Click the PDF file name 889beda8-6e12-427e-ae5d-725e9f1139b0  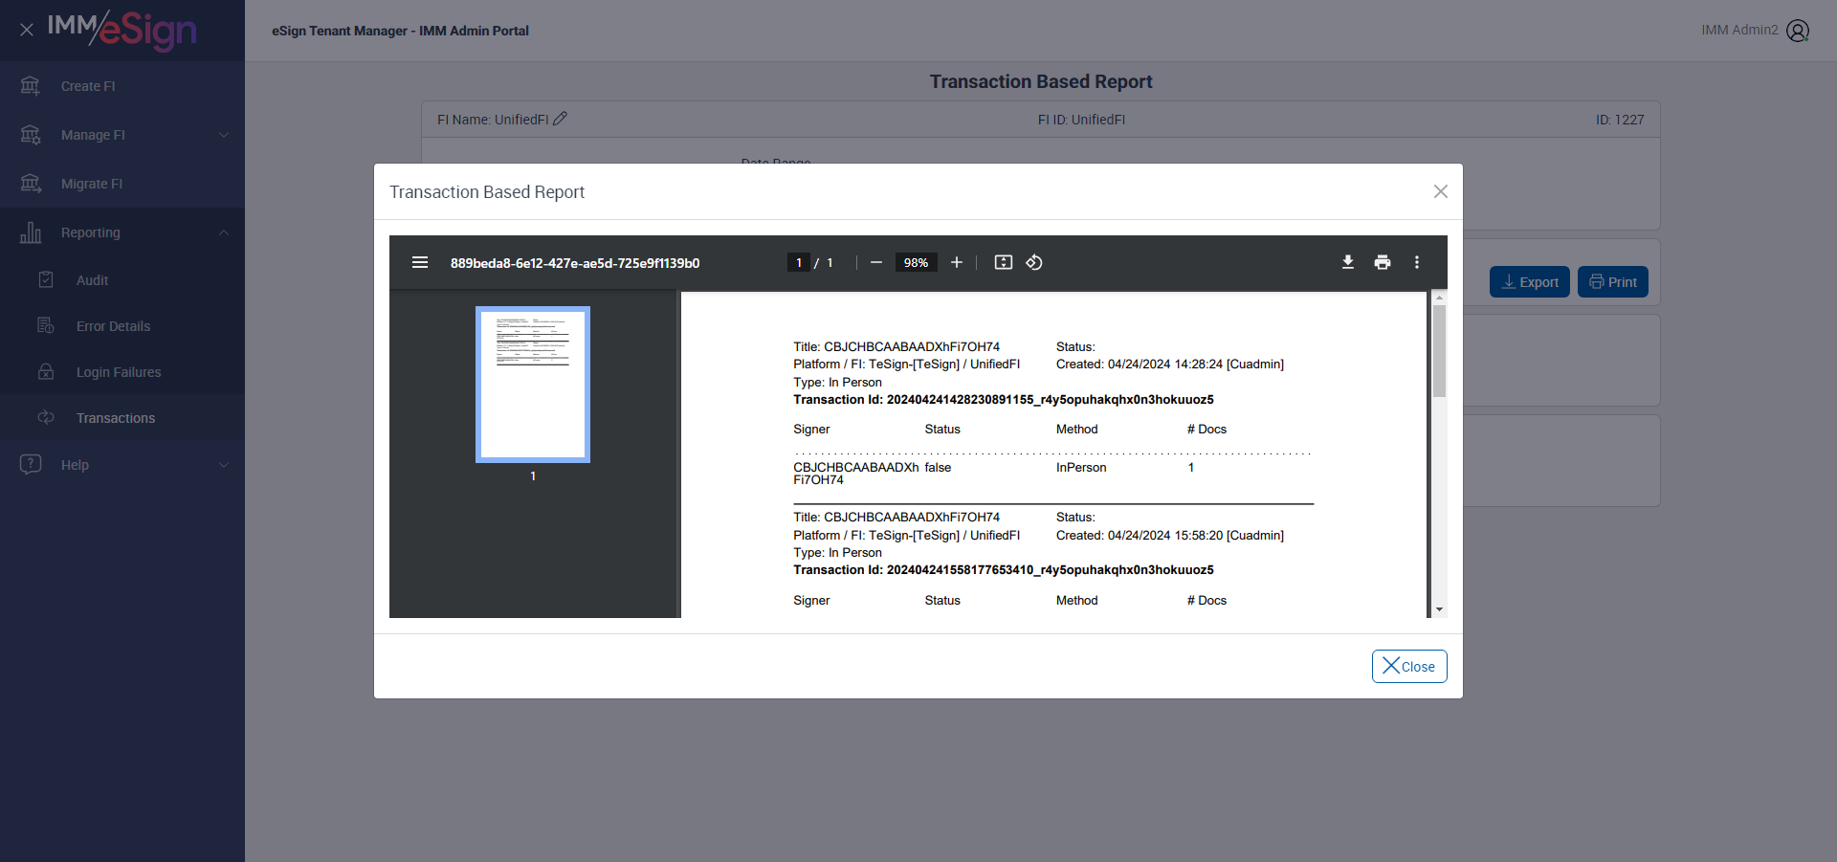(x=575, y=263)
